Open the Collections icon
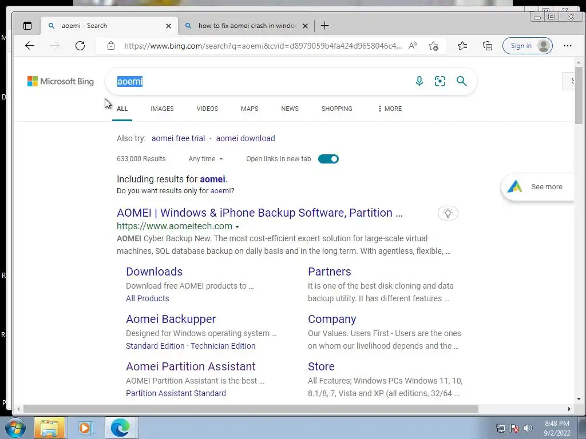This screenshot has width=586, height=439. [488, 46]
